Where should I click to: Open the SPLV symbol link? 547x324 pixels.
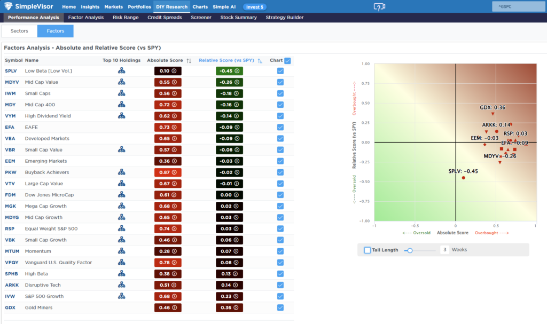point(11,71)
